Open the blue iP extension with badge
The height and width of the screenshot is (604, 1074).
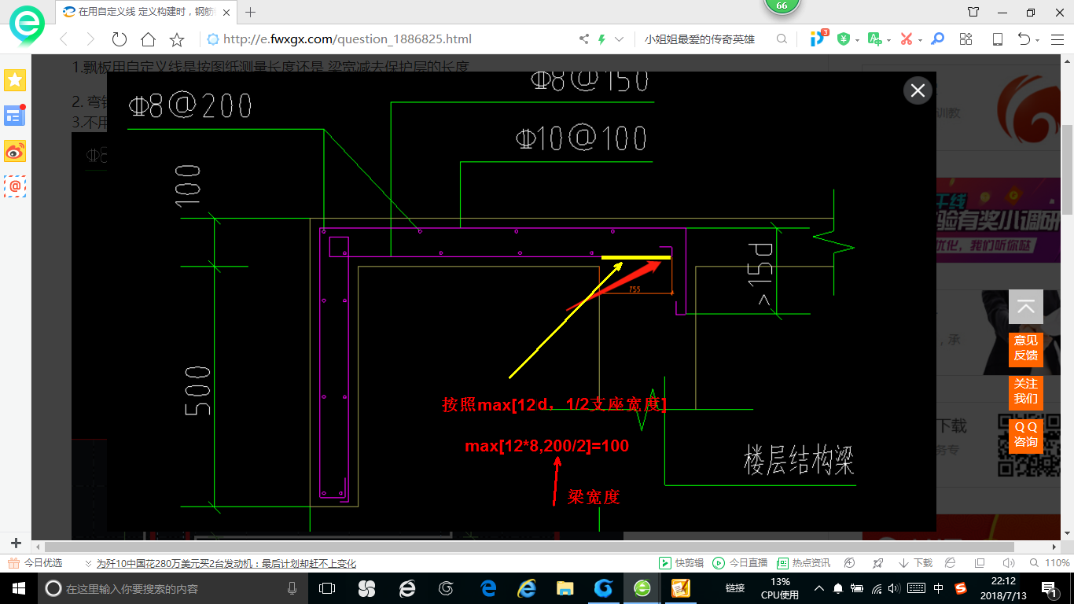[x=818, y=38]
